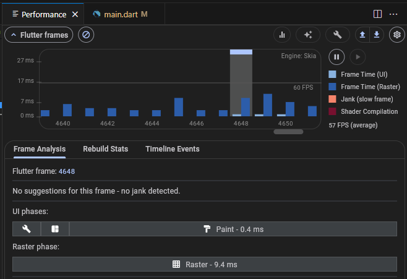Screen dimensions: 407x279
Task: Click the frames chart horizontal scrollbar thumb
Action: click(288, 132)
